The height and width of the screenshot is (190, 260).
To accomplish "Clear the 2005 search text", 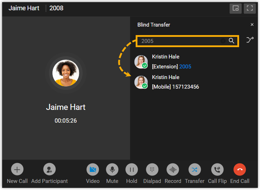I will [x=223, y=41].
